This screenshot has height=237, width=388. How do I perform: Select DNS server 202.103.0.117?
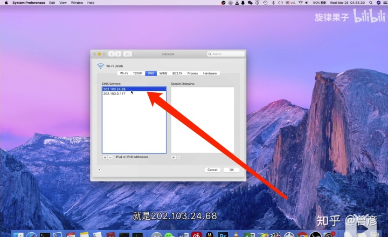coord(134,94)
